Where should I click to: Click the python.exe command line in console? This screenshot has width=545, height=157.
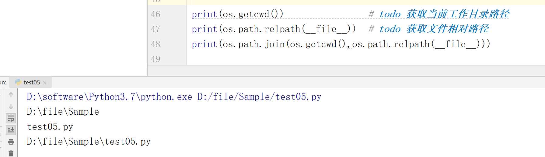point(174,97)
